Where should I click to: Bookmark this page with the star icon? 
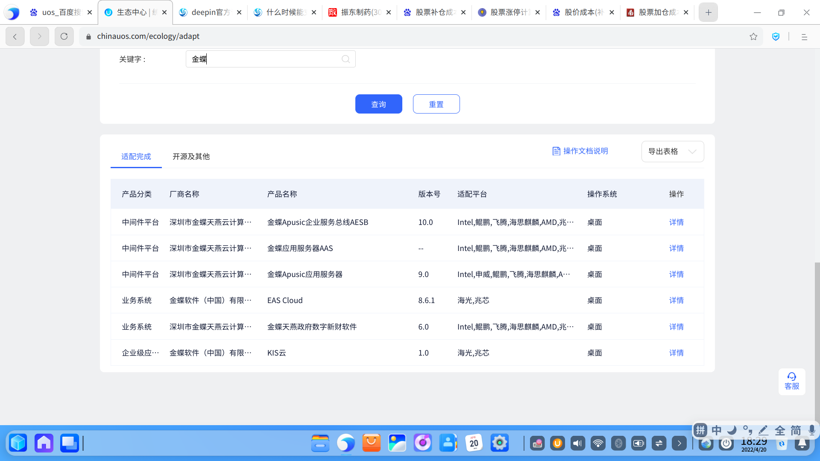click(x=753, y=37)
